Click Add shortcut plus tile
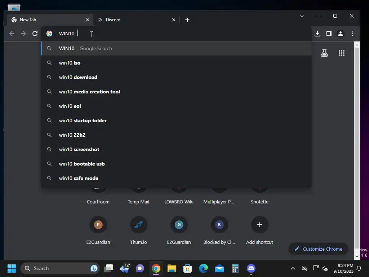The image size is (369, 277). (x=259, y=230)
